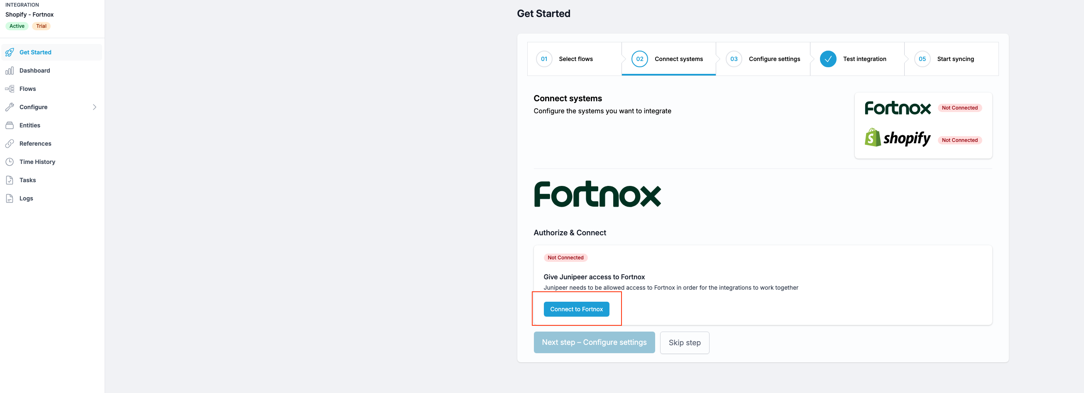
Task: Open the Logs file icon
Action: click(10, 198)
